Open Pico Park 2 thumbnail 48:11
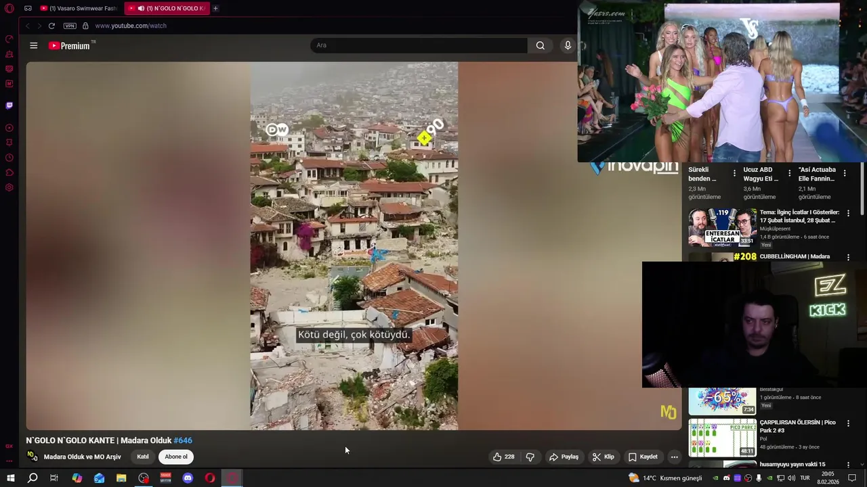This screenshot has height=487, width=867. 722,438
